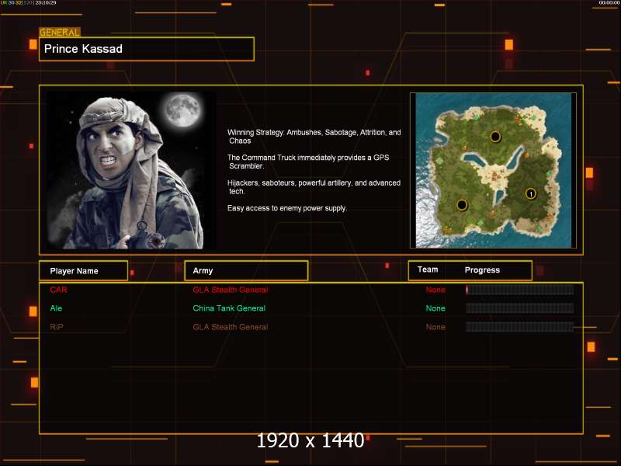Click the Command Truck GPS Scrambler text

click(308, 162)
